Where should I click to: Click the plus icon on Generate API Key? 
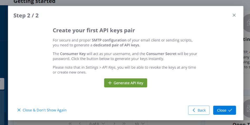(x=110, y=83)
